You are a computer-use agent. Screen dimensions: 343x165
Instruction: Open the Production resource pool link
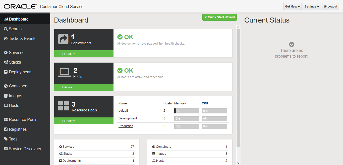coord(126,126)
